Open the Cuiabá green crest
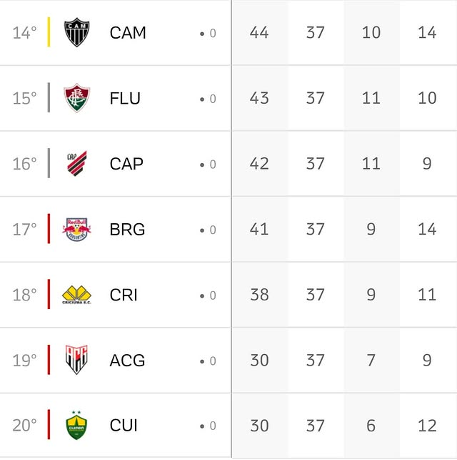457x460 pixels. (x=76, y=426)
